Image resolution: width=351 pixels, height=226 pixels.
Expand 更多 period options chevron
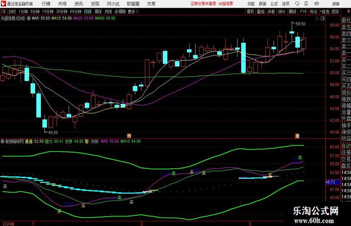coord(137,12)
